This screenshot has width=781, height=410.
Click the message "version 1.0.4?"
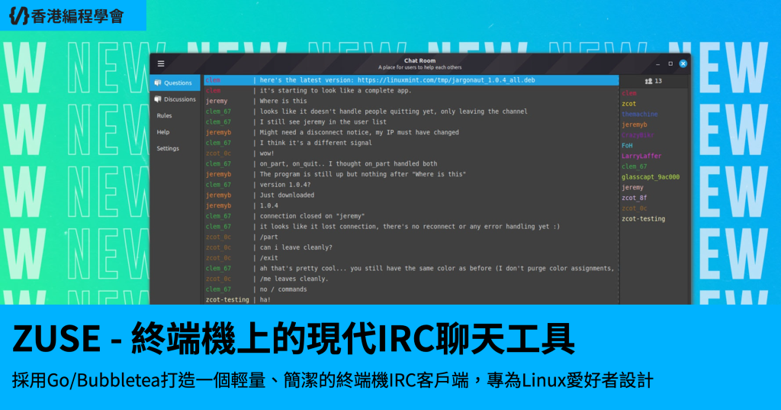pyautogui.click(x=285, y=185)
